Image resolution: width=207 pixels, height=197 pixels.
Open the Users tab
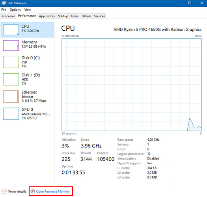(75, 16)
